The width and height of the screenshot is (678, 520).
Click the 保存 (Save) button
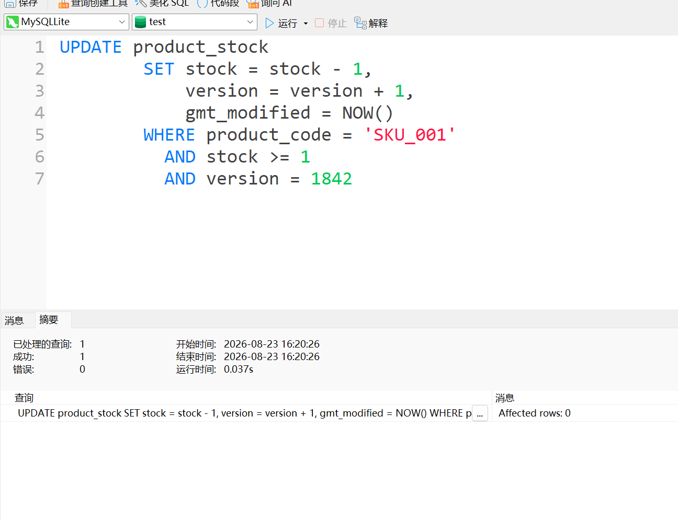[21, 3]
